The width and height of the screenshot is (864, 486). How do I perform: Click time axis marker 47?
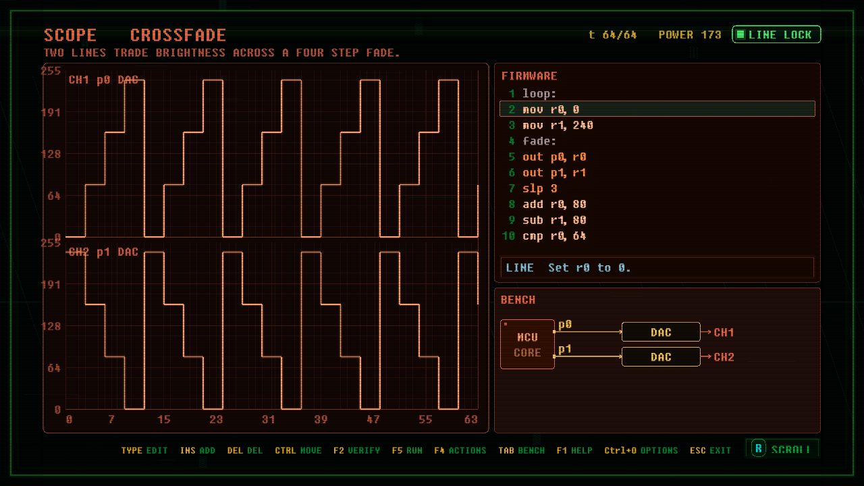pyautogui.click(x=373, y=420)
